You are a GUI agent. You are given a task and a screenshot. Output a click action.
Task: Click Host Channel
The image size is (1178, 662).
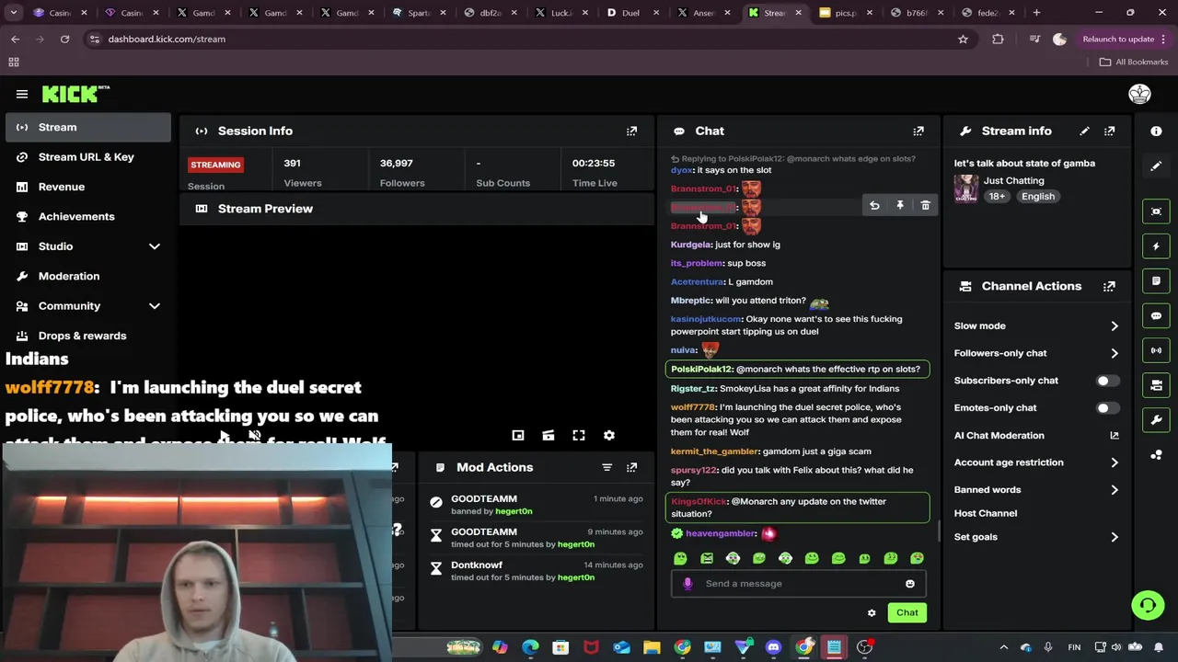(985, 513)
